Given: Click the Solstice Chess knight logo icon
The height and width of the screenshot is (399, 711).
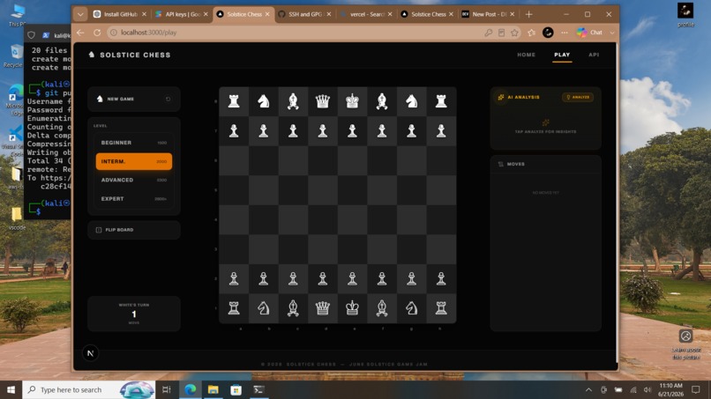Looking at the screenshot, I should (92, 55).
